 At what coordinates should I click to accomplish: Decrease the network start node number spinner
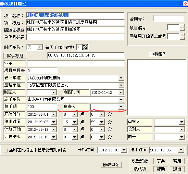[x=182, y=38]
